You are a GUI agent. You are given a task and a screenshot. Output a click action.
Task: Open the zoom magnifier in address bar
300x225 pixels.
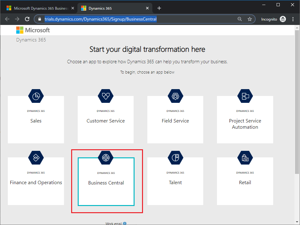(239, 19)
